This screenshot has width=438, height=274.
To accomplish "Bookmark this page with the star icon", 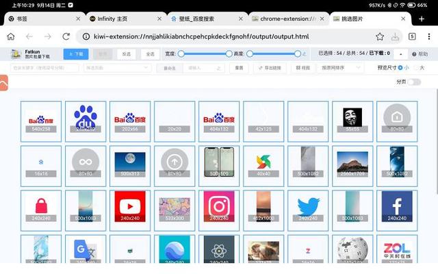I will click(380, 36).
